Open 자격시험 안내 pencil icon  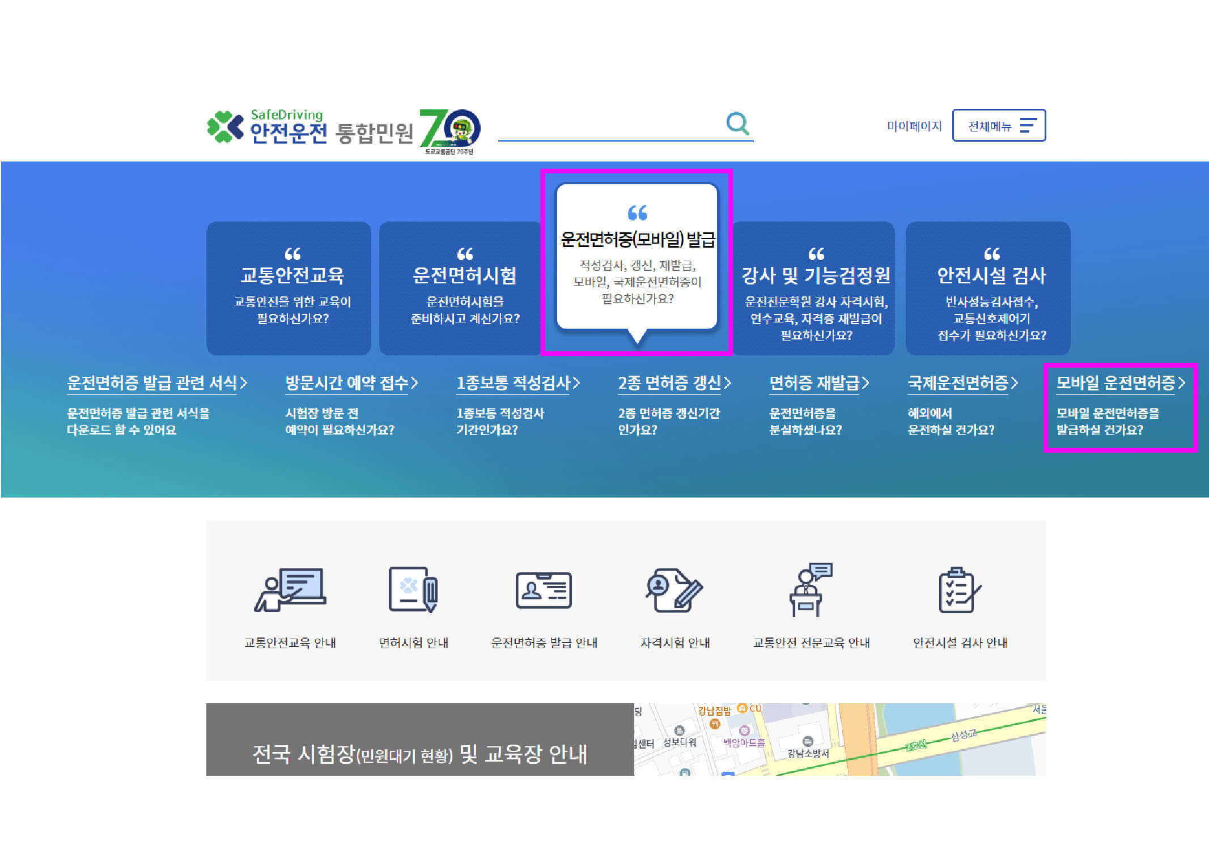[674, 590]
